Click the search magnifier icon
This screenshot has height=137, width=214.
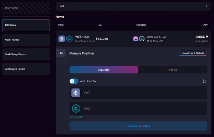tap(205, 6)
